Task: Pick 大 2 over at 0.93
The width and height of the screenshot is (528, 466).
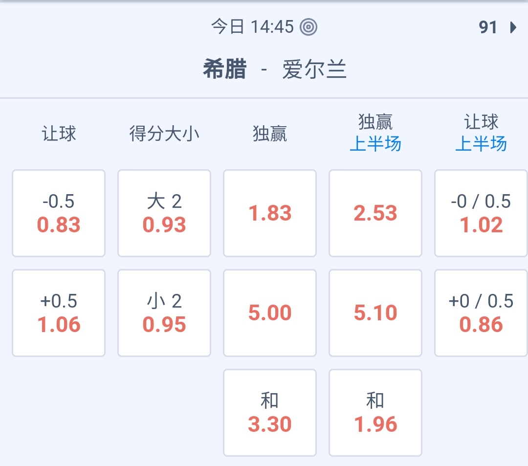Action: coord(164,213)
